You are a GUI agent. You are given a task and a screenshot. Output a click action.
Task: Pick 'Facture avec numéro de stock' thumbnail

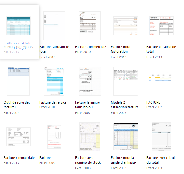pos(90,137)
